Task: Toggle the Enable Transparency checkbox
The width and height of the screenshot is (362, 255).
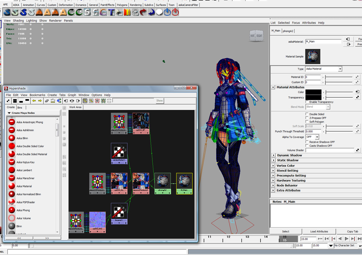Action: coord(307,102)
